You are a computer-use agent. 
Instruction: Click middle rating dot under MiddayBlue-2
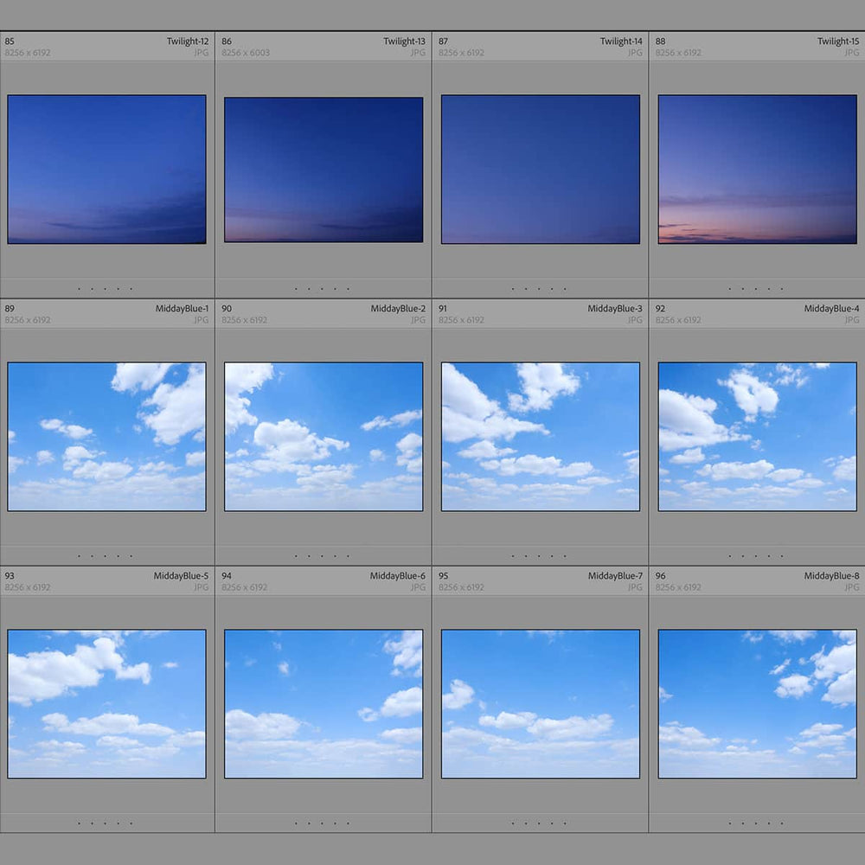point(323,556)
